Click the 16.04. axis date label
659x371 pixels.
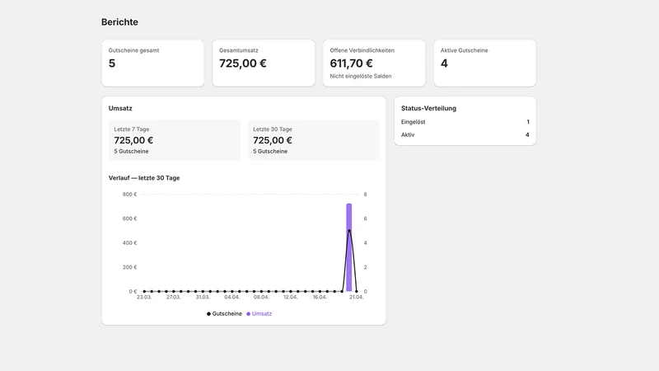click(x=320, y=297)
